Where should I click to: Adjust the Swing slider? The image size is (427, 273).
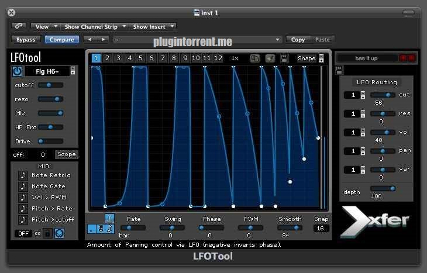point(172,228)
